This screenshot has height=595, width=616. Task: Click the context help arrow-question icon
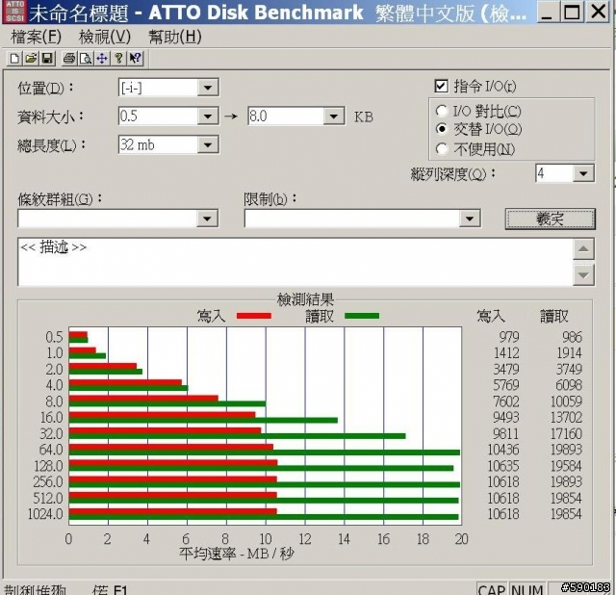135,59
